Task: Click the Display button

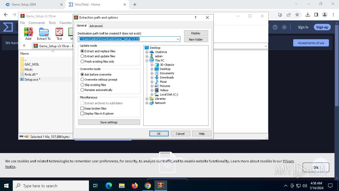Action: pos(196,33)
